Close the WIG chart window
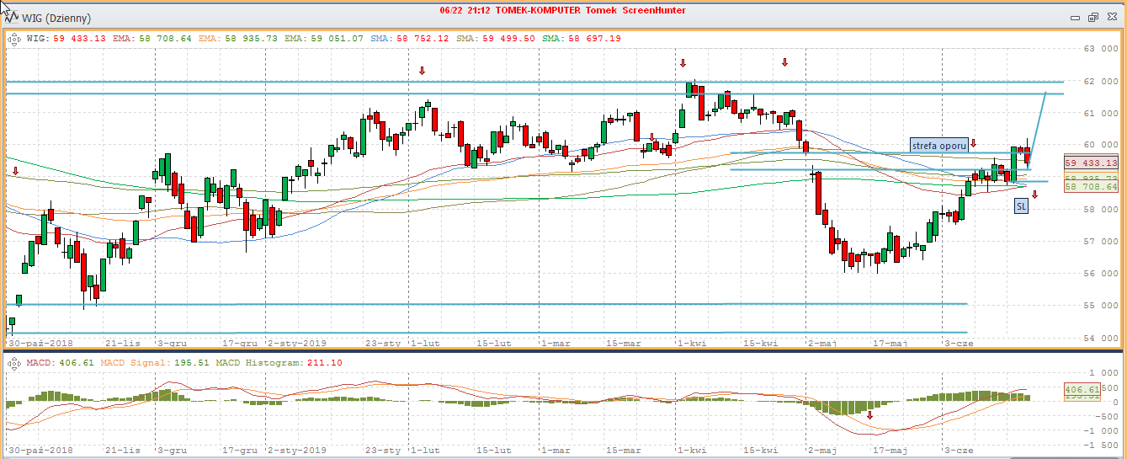 (x=1111, y=17)
